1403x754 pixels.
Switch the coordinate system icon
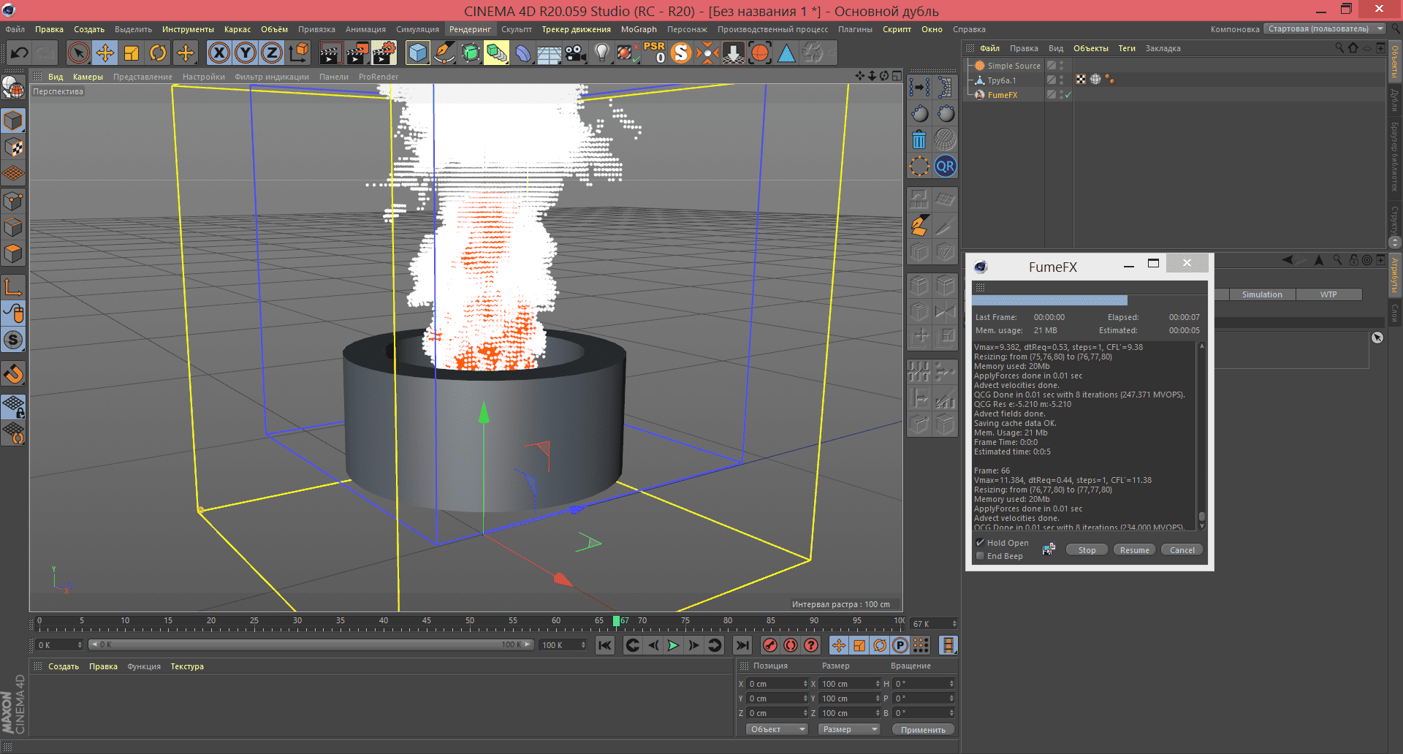(299, 53)
